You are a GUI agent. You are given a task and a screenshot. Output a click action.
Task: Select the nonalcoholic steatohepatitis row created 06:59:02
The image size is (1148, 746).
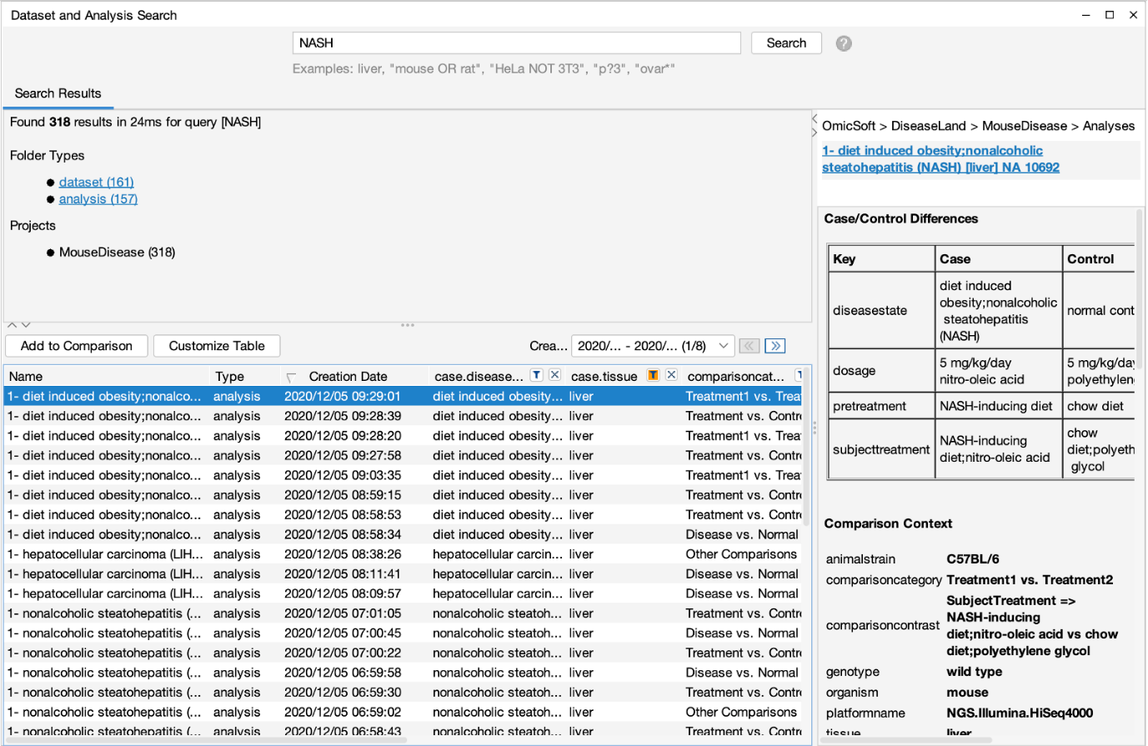404,712
